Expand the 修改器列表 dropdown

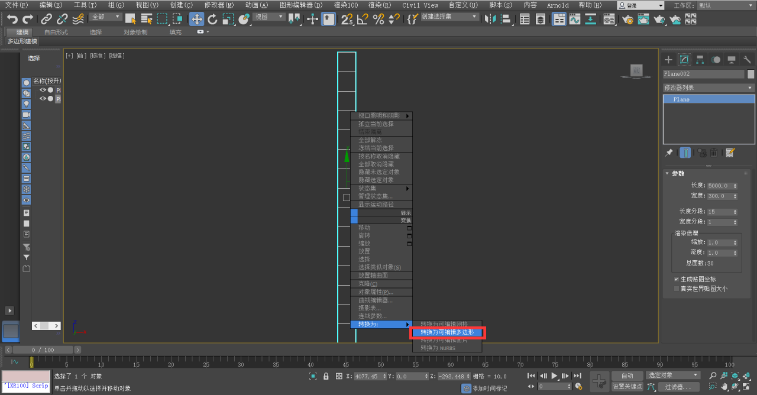[709, 88]
